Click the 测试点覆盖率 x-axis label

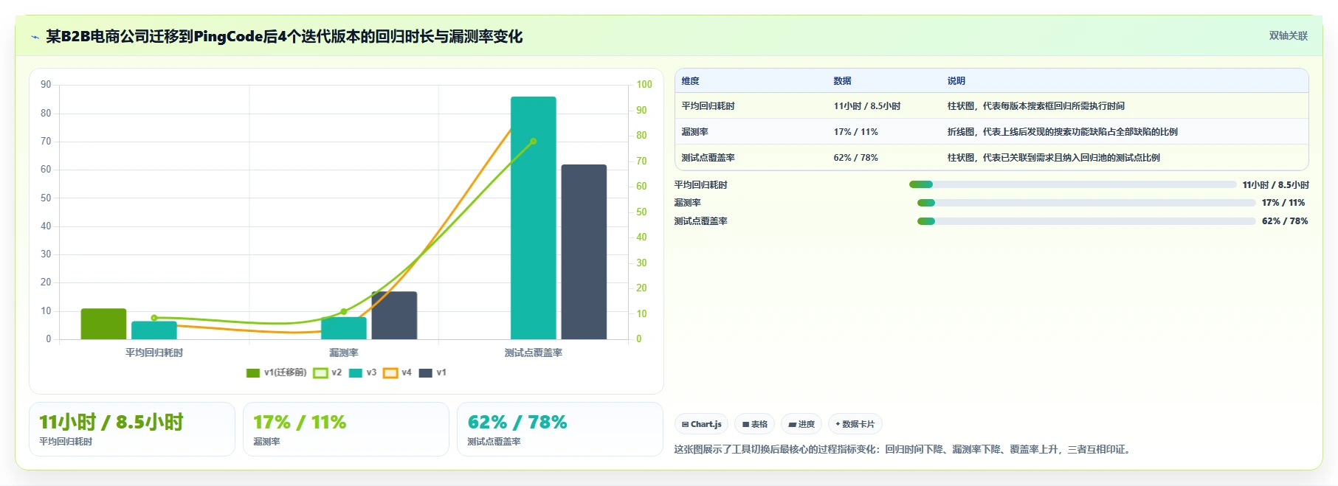tap(534, 353)
